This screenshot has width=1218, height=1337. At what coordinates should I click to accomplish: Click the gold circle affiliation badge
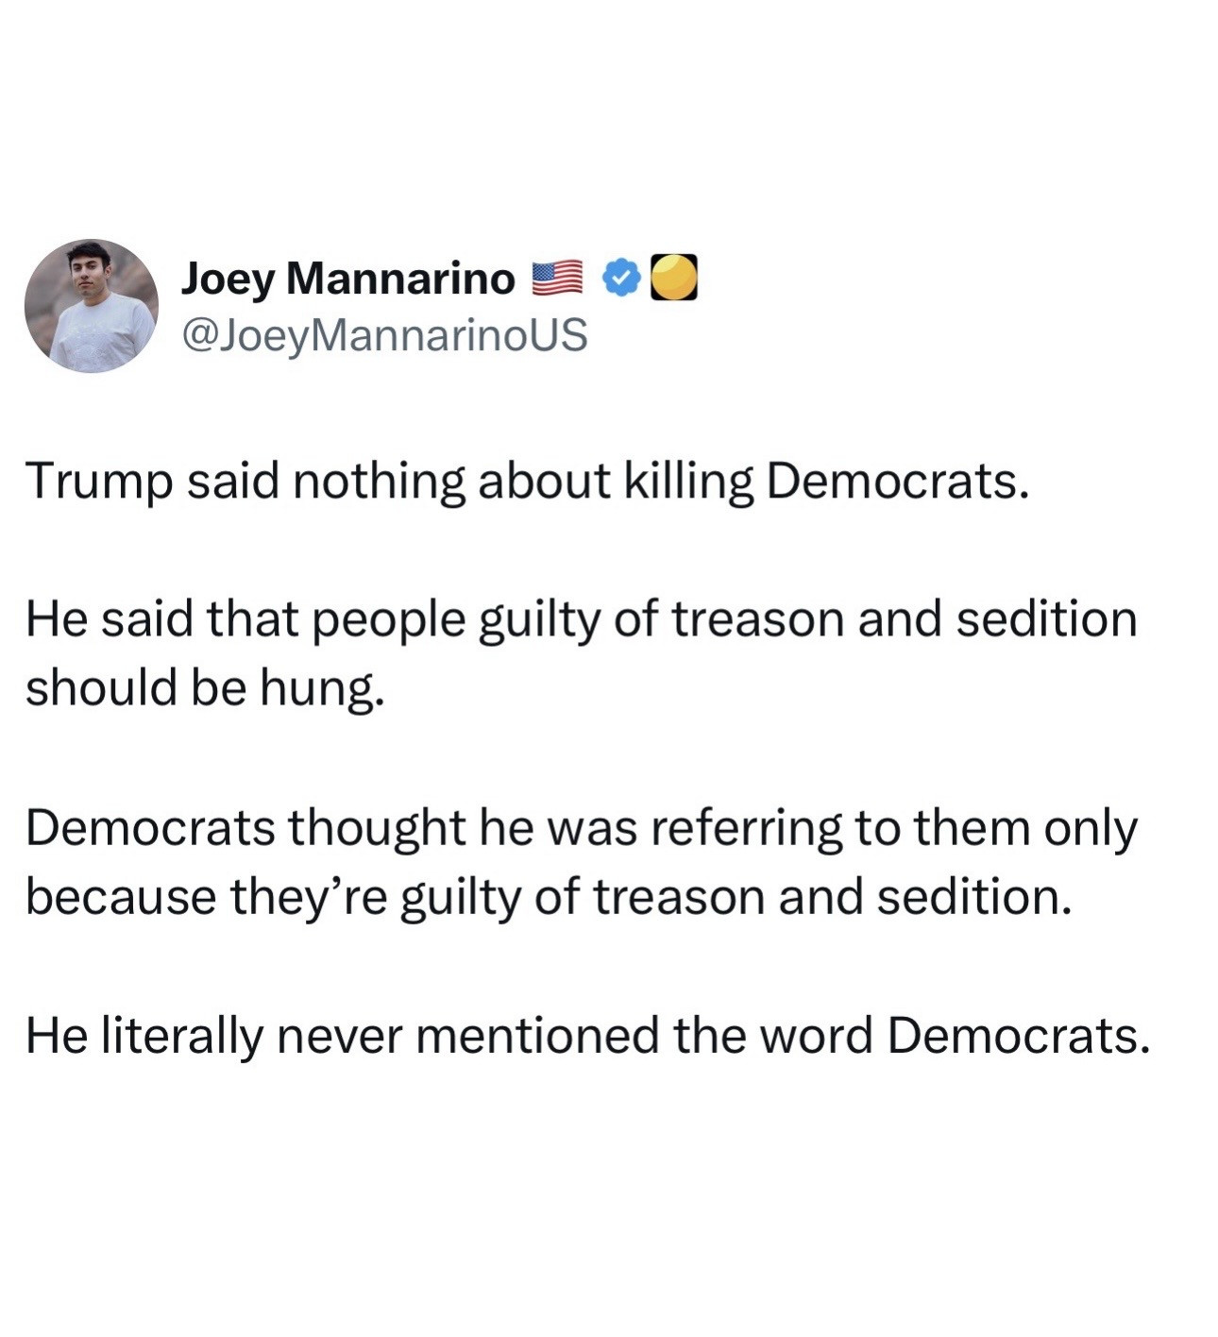pyautogui.click(x=674, y=278)
